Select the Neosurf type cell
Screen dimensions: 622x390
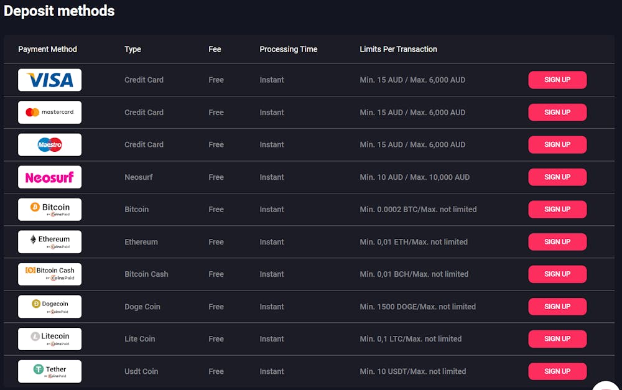pos(139,177)
